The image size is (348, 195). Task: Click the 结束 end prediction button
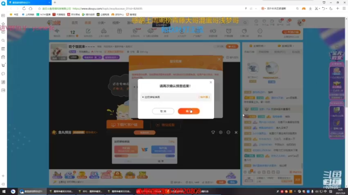tap(161, 161)
